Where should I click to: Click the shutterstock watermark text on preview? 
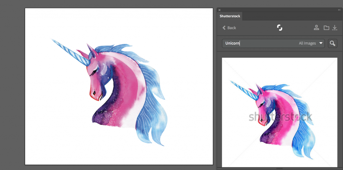(280, 117)
